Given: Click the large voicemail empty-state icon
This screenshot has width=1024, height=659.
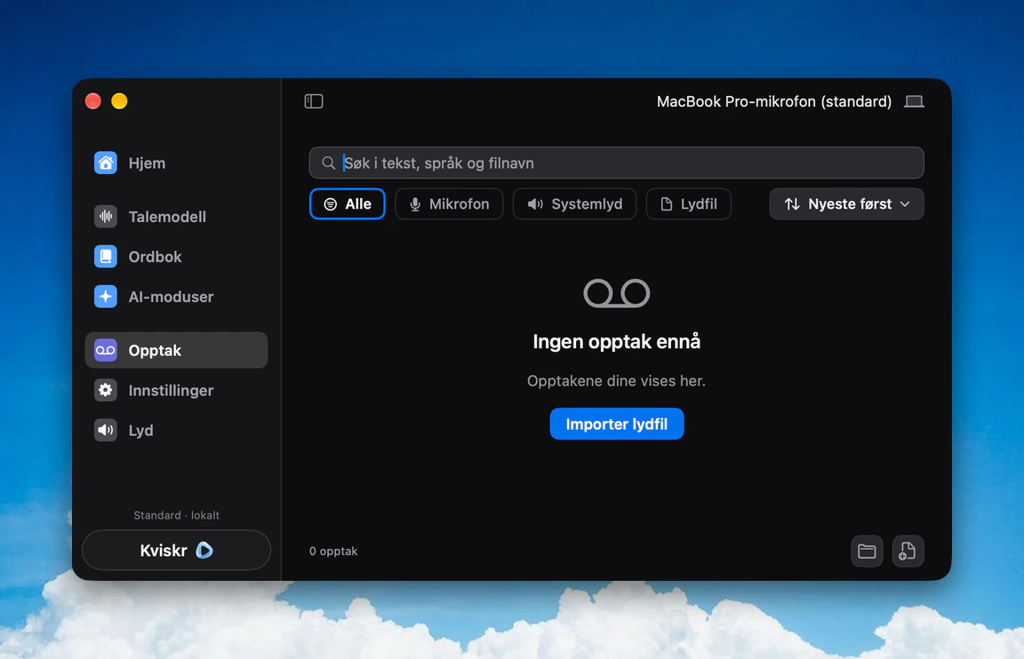Looking at the screenshot, I should point(617,293).
